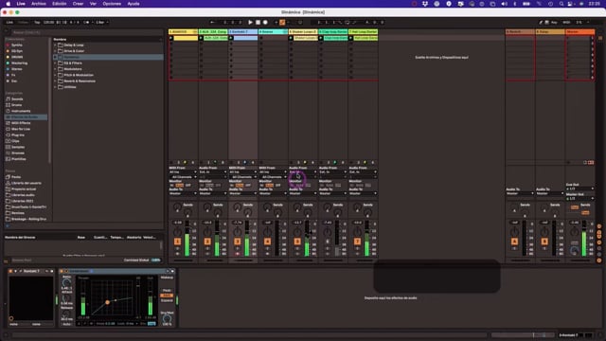Mute track 4 with its activator button

click(x=267, y=242)
